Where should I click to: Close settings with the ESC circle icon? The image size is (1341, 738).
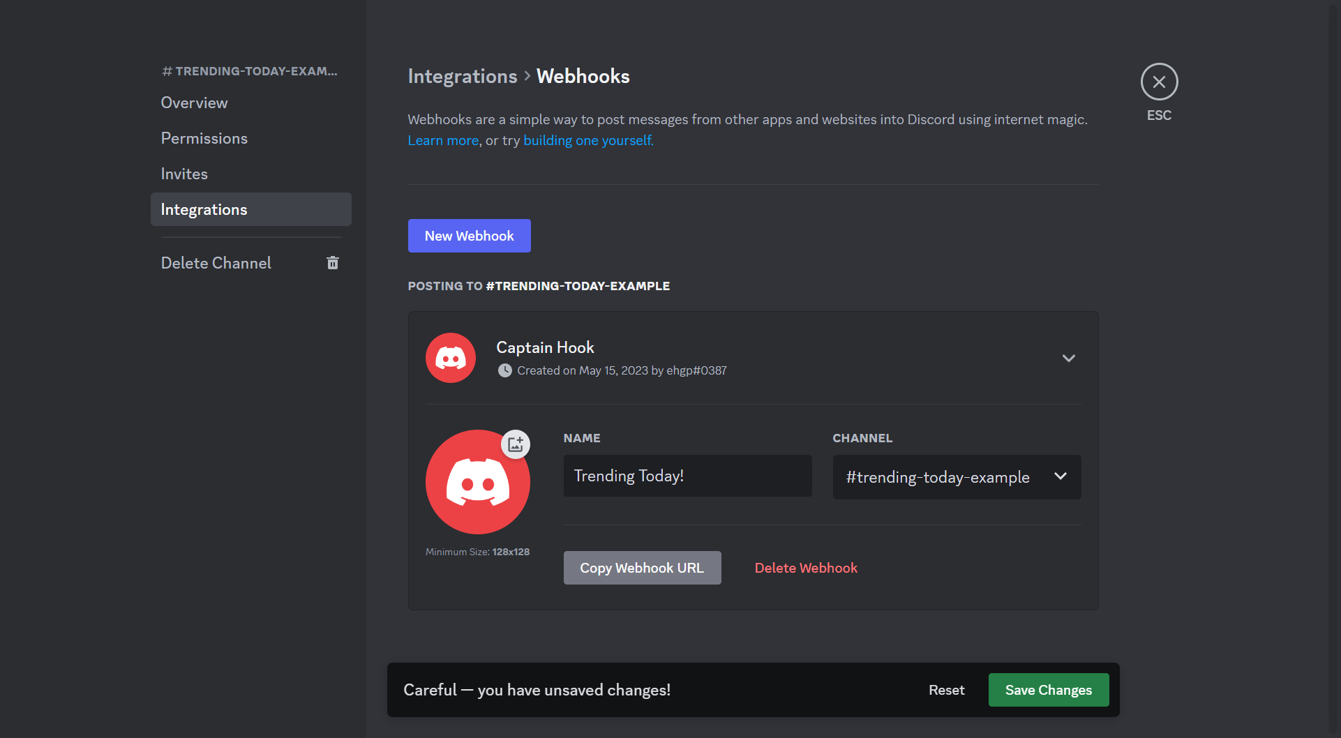1159,82
